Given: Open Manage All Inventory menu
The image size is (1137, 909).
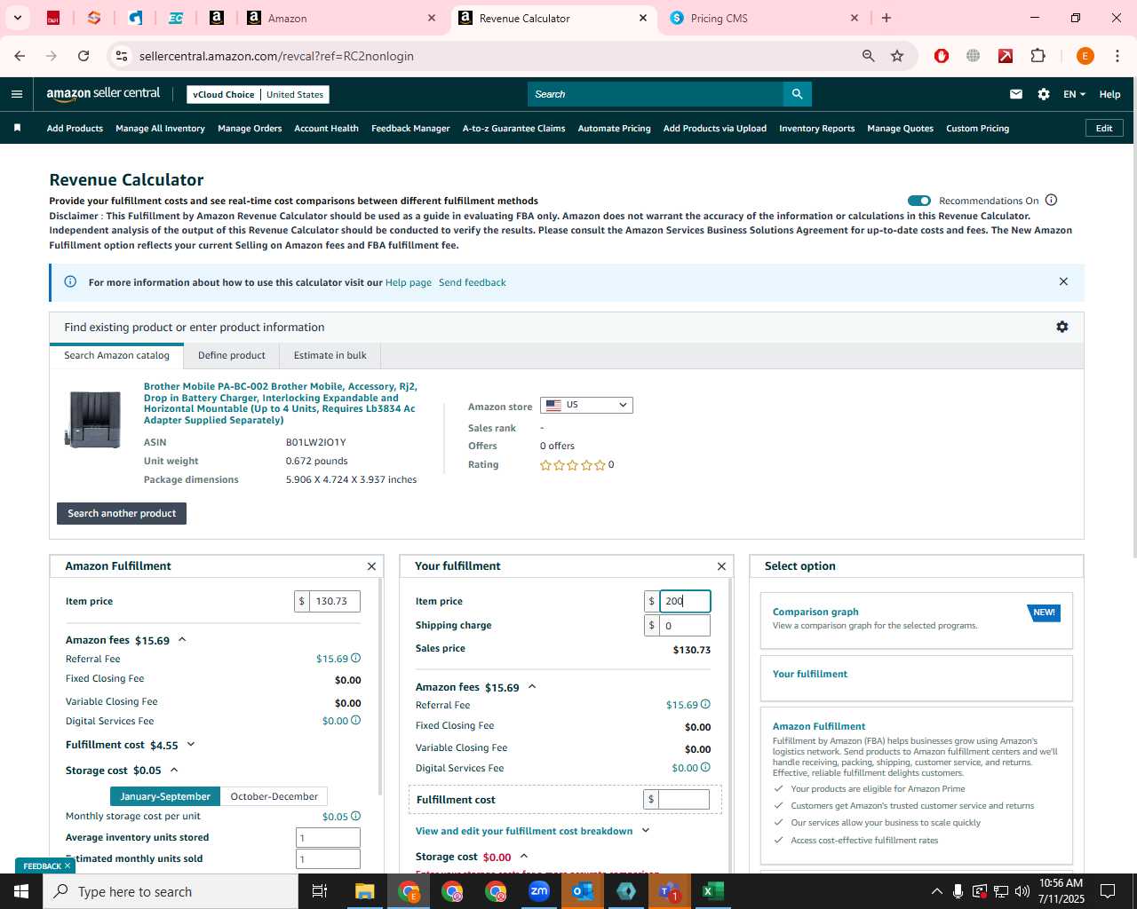Looking at the screenshot, I should [x=160, y=128].
